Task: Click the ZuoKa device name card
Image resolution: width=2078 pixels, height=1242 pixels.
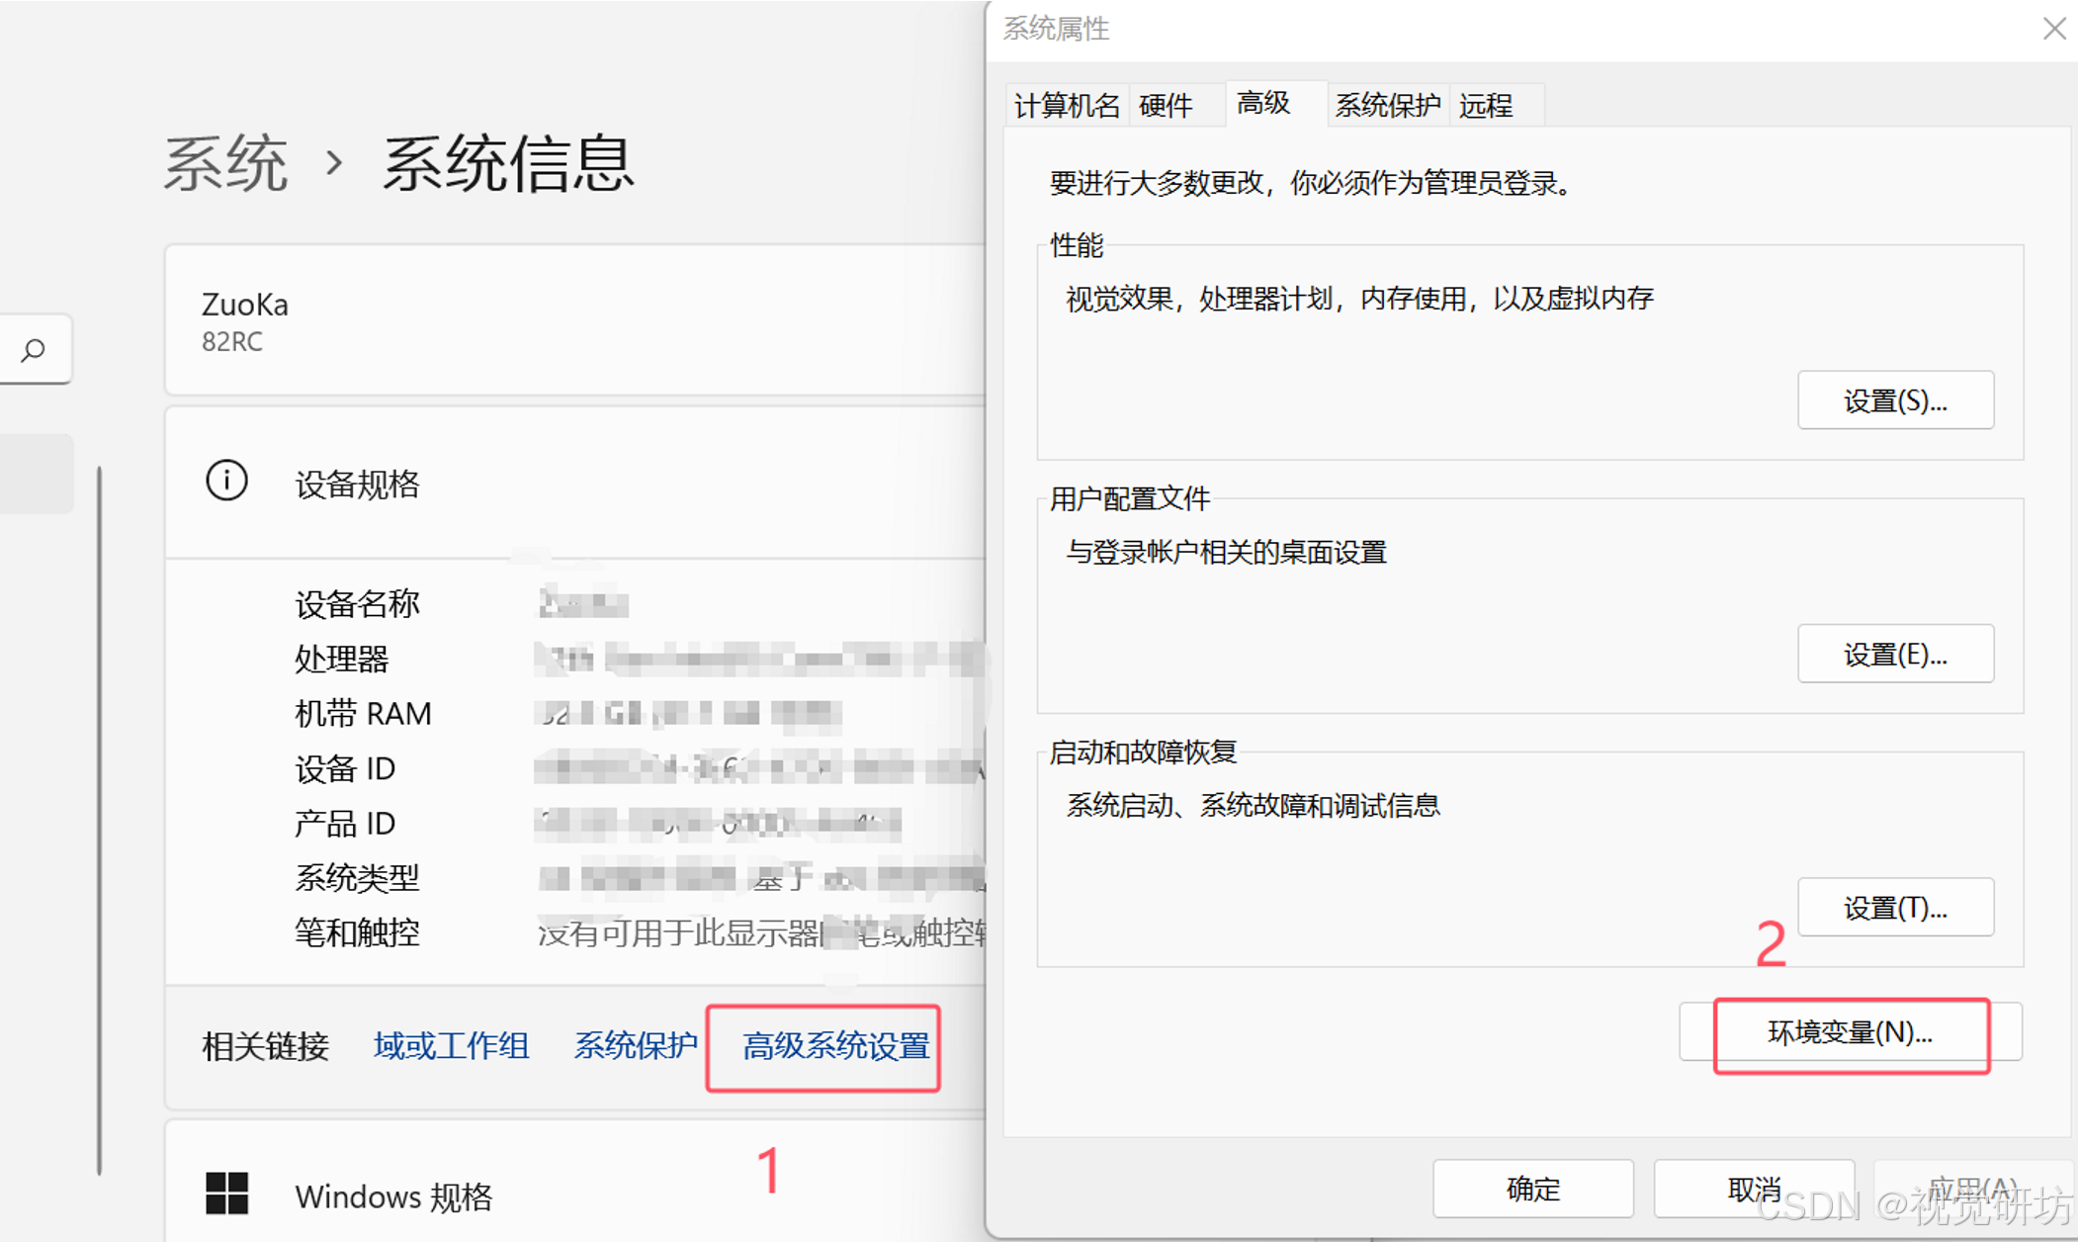Action: [575, 320]
